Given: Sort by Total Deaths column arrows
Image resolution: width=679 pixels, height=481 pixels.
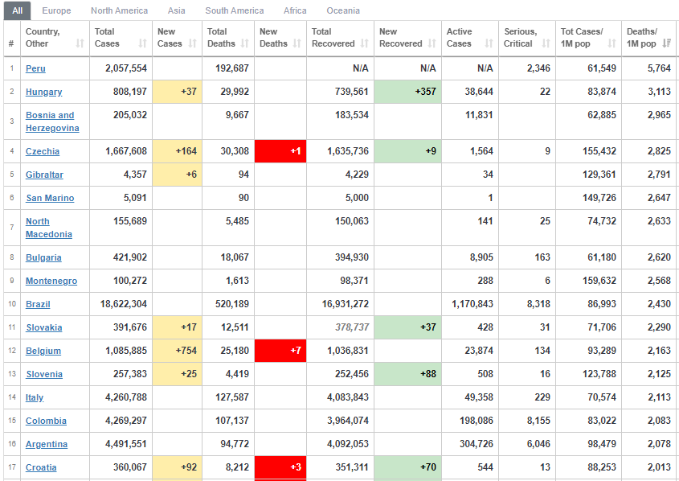Looking at the screenshot, I should tap(244, 43).
